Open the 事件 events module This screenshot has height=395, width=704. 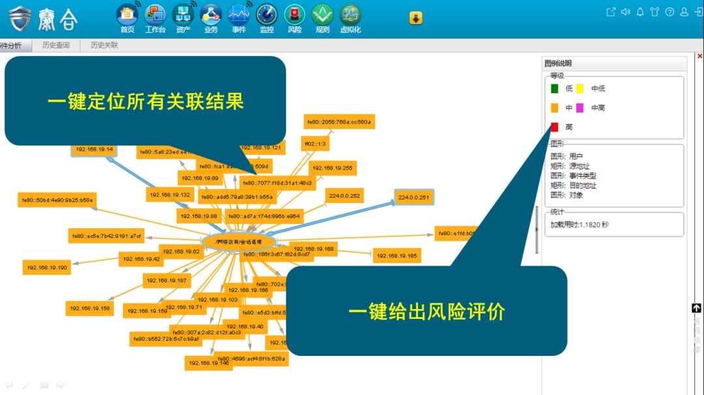coord(239,16)
